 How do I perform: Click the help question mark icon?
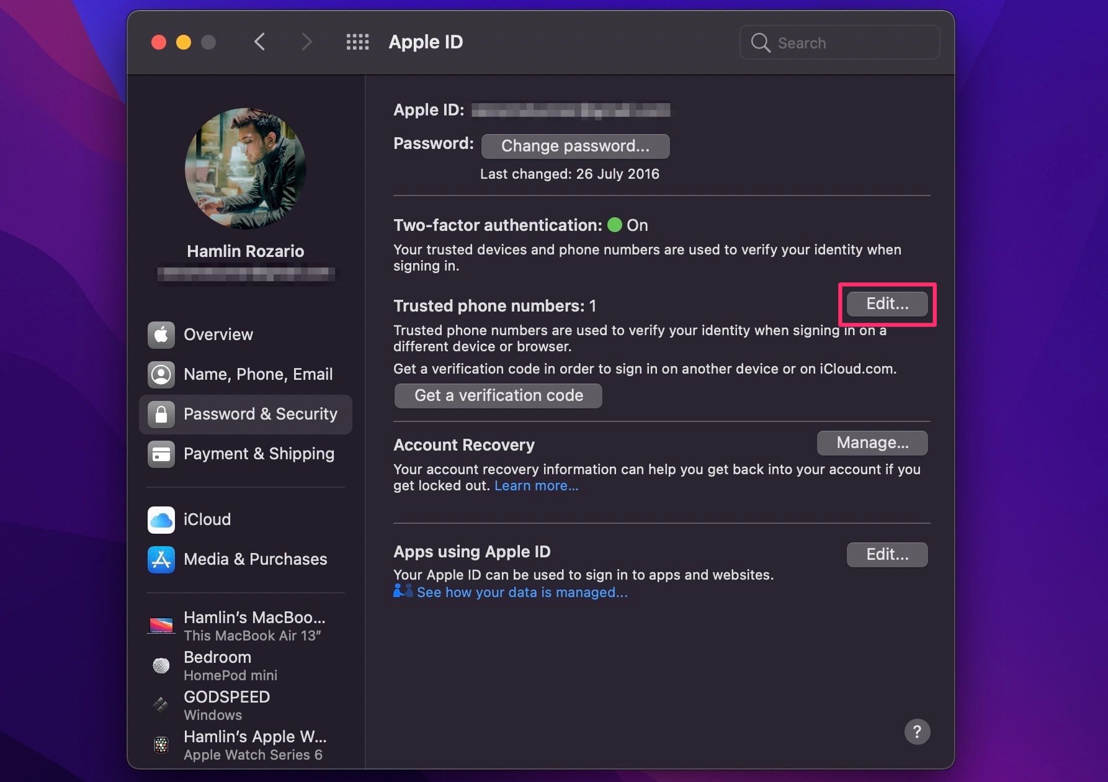tap(918, 732)
